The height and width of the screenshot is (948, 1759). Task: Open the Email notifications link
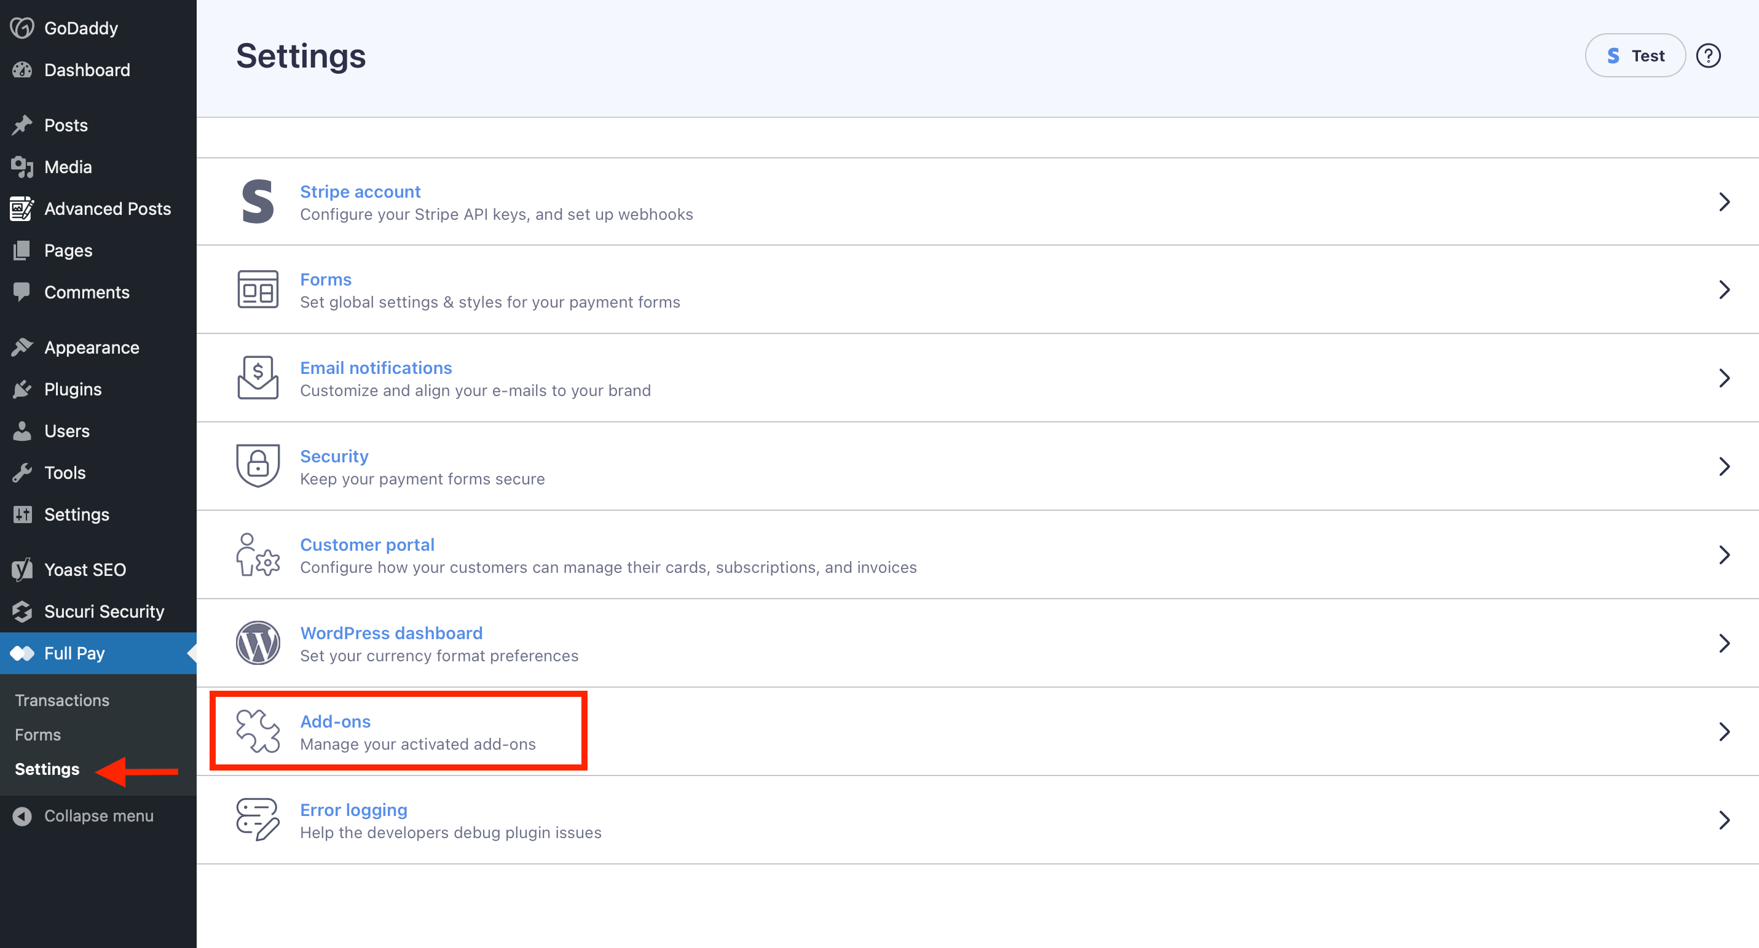tap(376, 368)
